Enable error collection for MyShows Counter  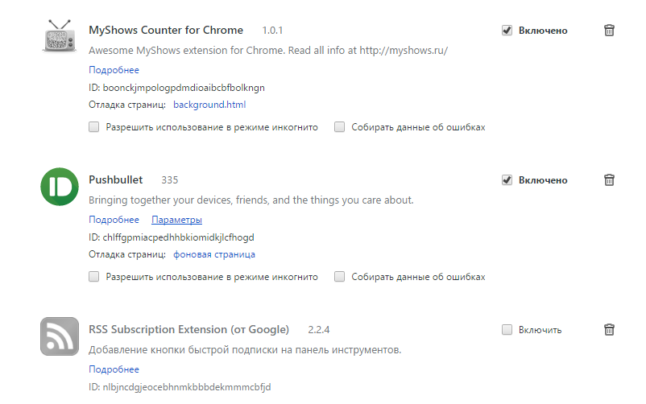click(340, 127)
